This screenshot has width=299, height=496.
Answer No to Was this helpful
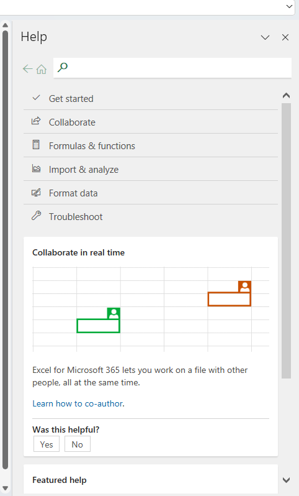[x=78, y=444]
